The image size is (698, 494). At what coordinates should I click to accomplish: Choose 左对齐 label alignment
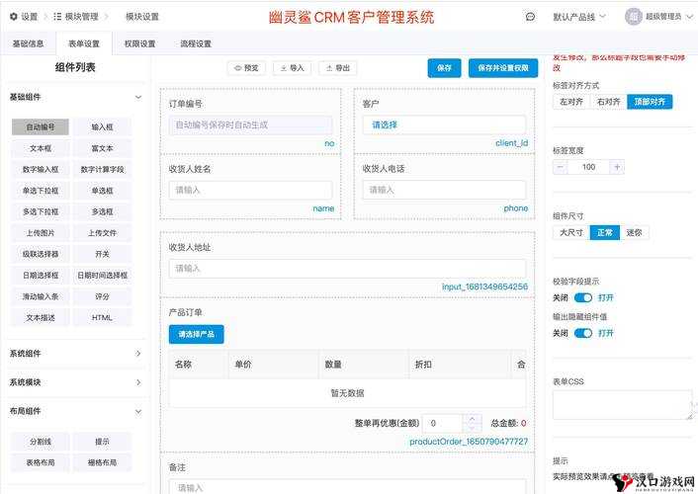tap(571, 102)
